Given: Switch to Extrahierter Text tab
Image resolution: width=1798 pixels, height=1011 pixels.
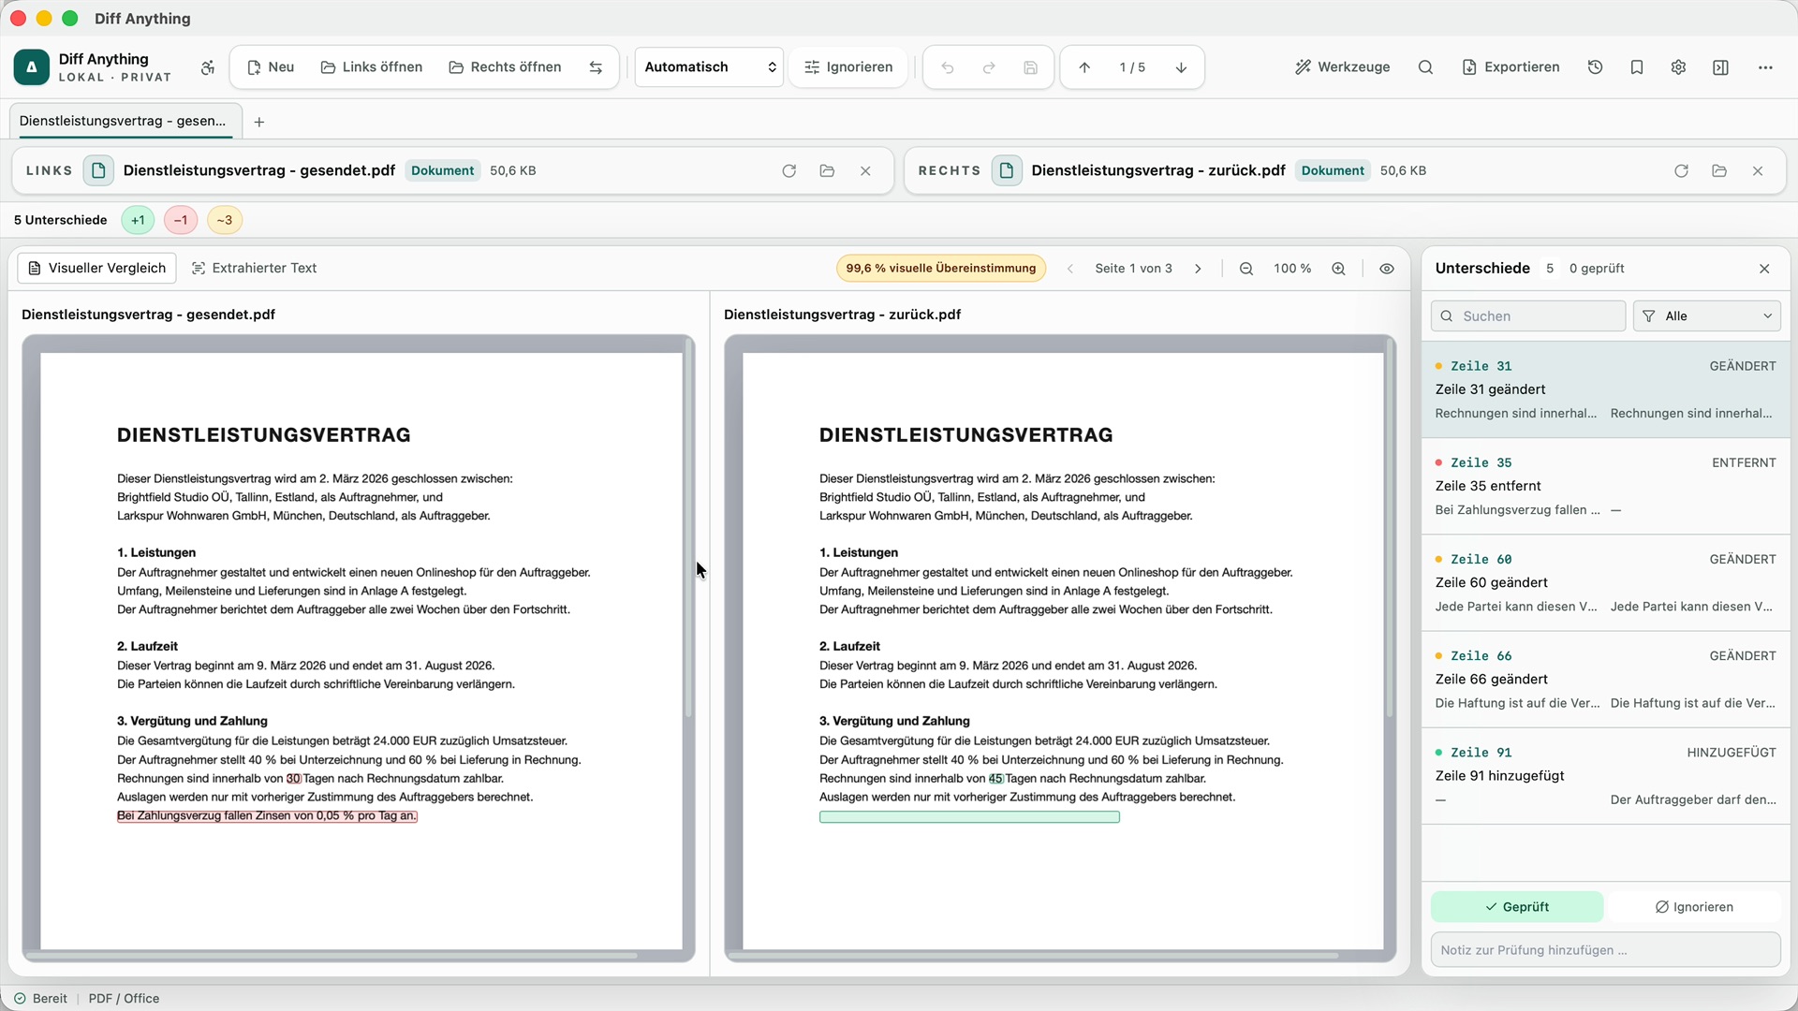Looking at the screenshot, I should pos(254,269).
